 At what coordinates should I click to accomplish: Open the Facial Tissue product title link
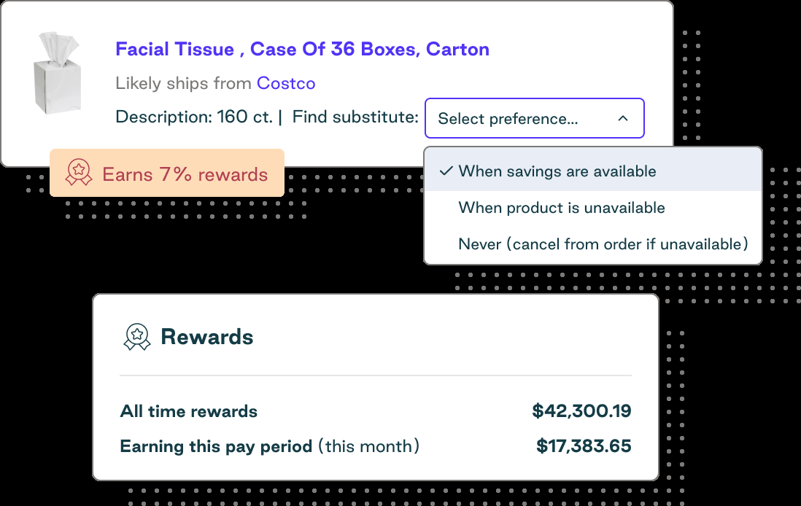302,50
